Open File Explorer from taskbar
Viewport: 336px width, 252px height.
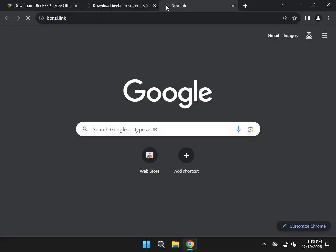[x=175, y=244]
